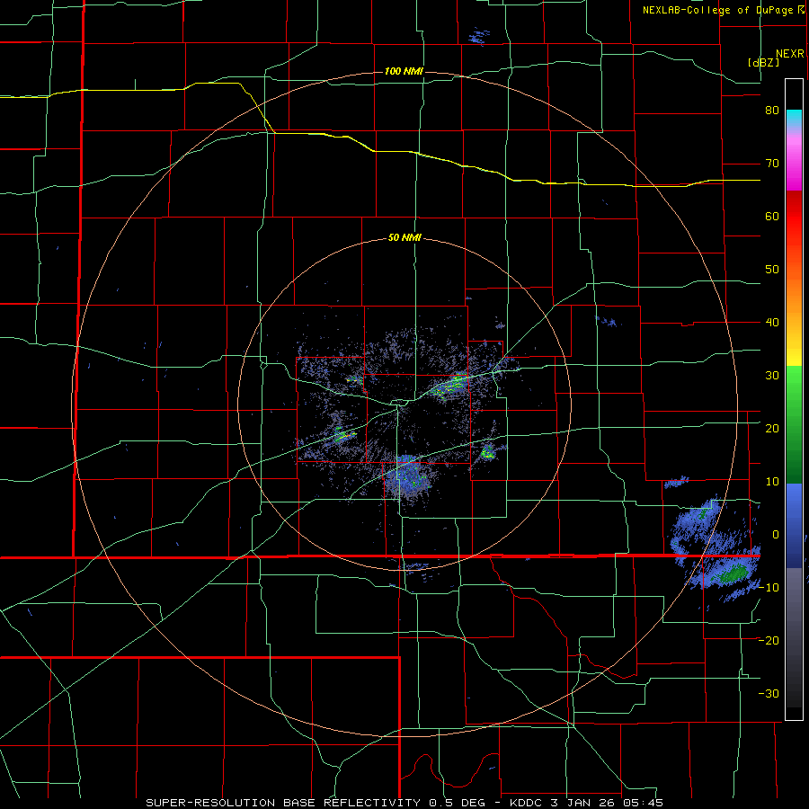
Task: Click the 50 NMI range ring label
Action: (x=405, y=238)
